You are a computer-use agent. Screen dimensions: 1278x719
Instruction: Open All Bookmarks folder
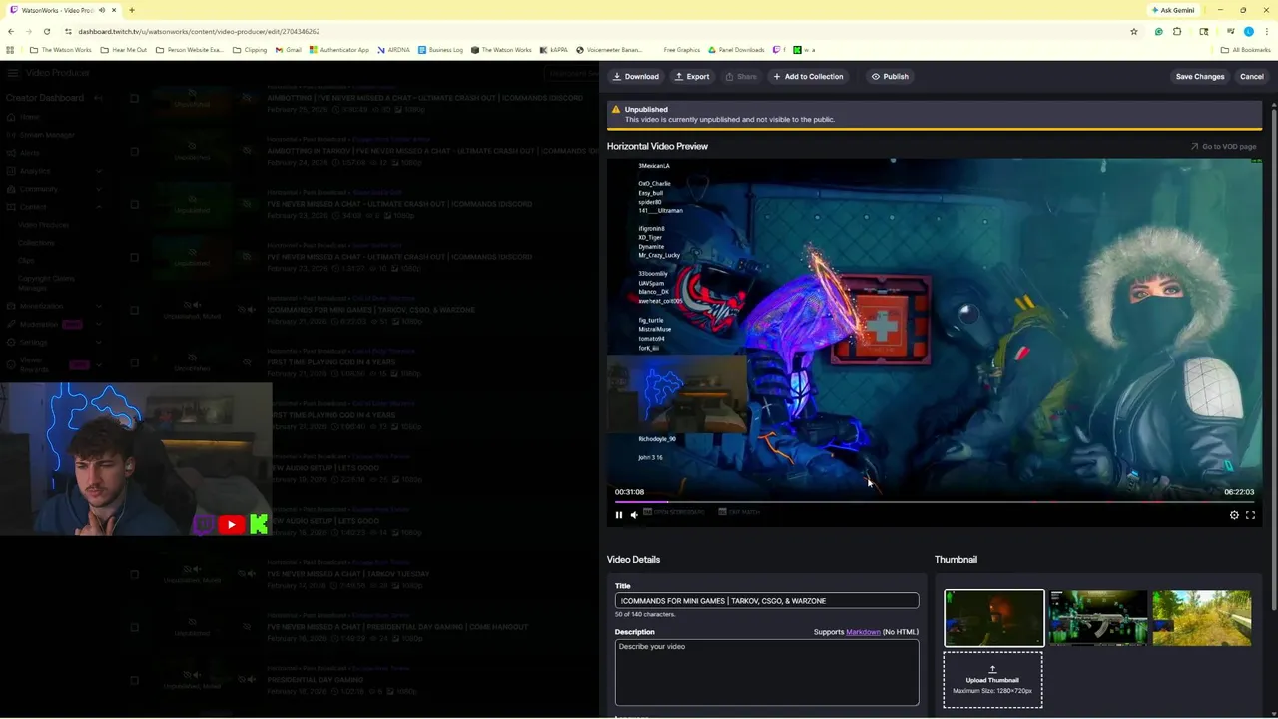(x=1245, y=50)
